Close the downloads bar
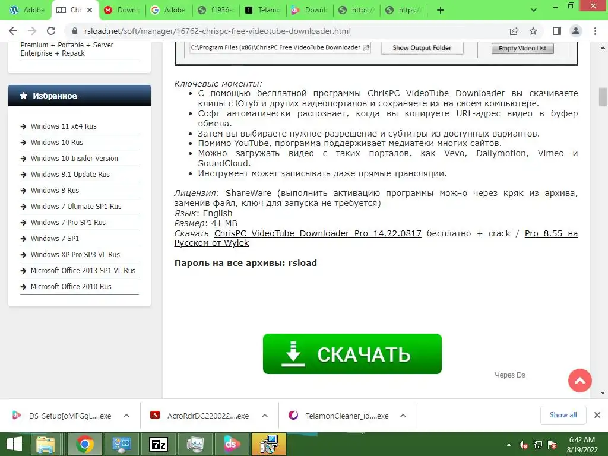 597,415
